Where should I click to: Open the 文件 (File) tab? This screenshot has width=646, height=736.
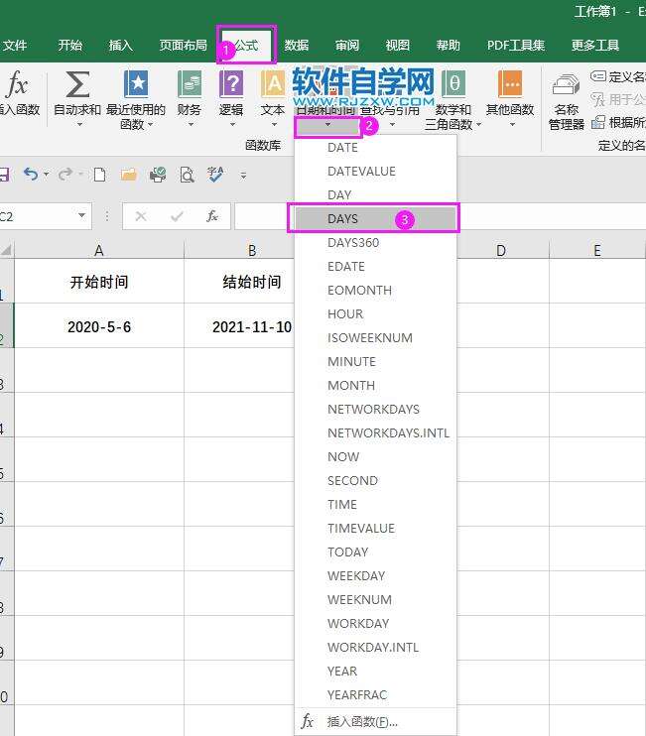(x=15, y=45)
